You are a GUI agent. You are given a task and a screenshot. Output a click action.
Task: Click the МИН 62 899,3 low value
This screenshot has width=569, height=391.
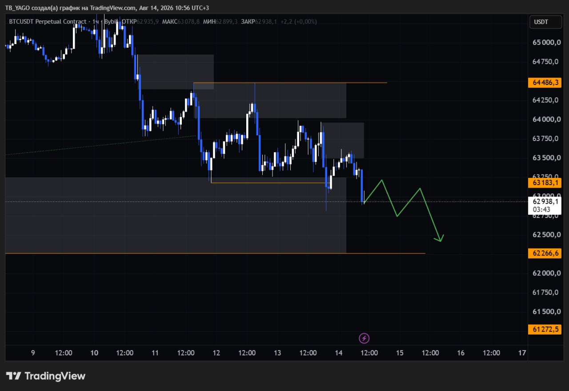tap(220, 22)
